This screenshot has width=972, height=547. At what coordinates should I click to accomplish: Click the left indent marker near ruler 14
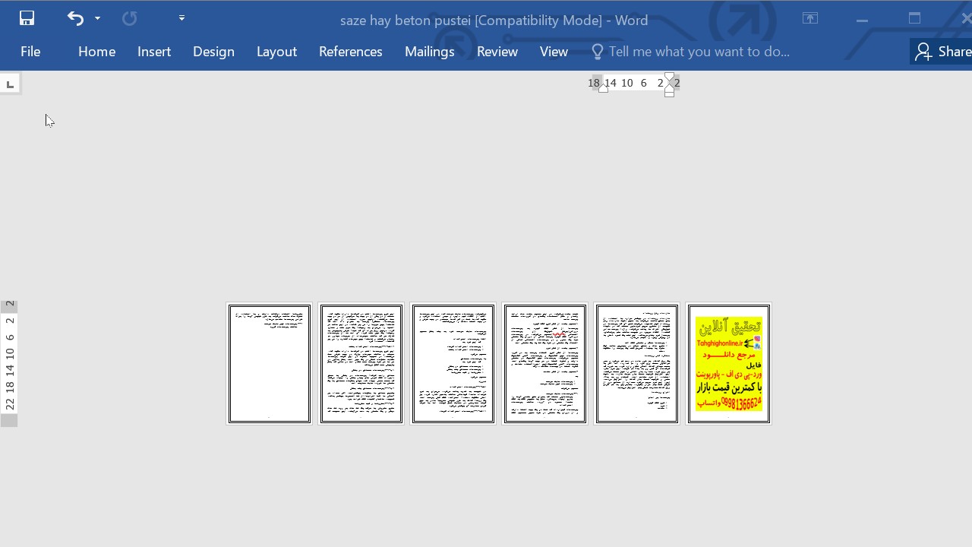[603, 88]
